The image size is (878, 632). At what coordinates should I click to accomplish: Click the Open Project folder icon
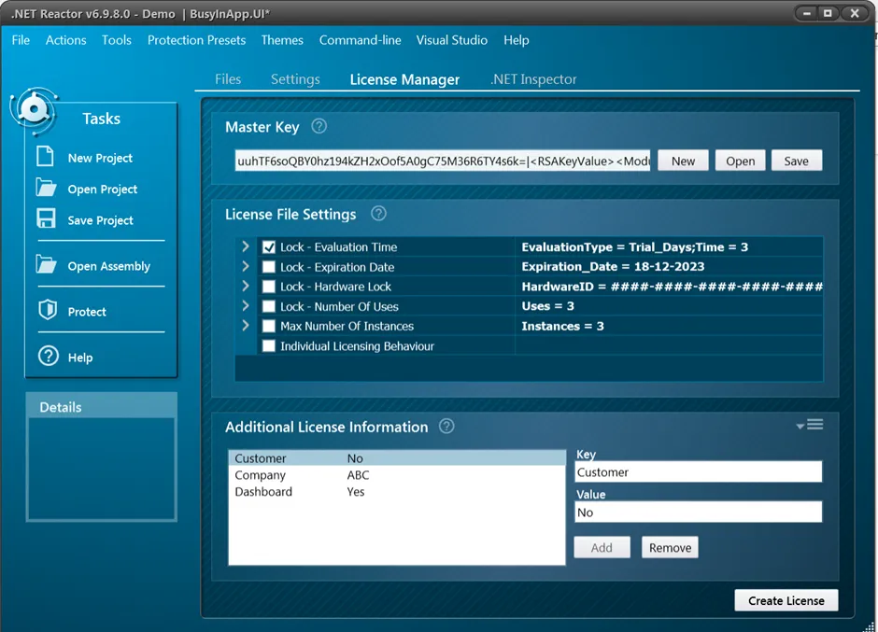pyautogui.click(x=46, y=188)
